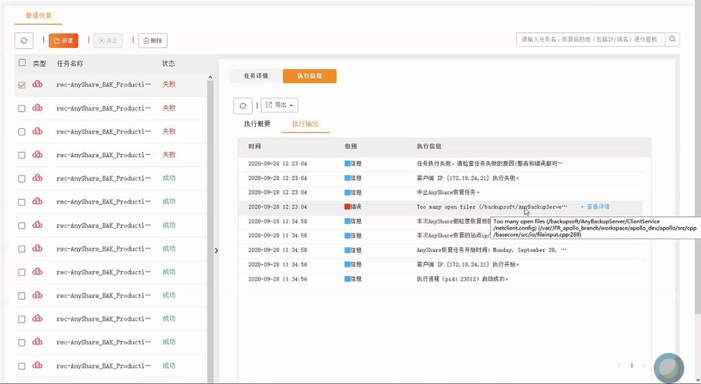Go to next page of execution output
The image size is (701, 384).
(644, 365)
